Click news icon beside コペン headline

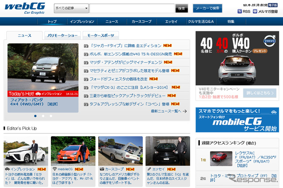[x=86, y=104]
